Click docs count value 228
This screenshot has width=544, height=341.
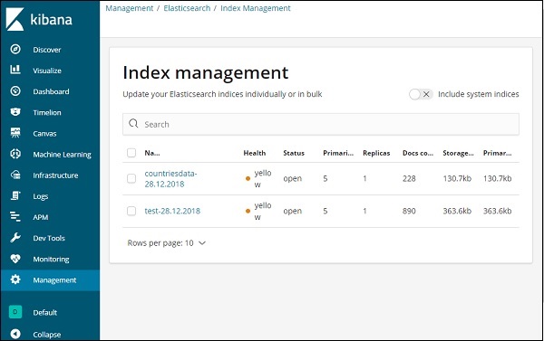point(409,178)
